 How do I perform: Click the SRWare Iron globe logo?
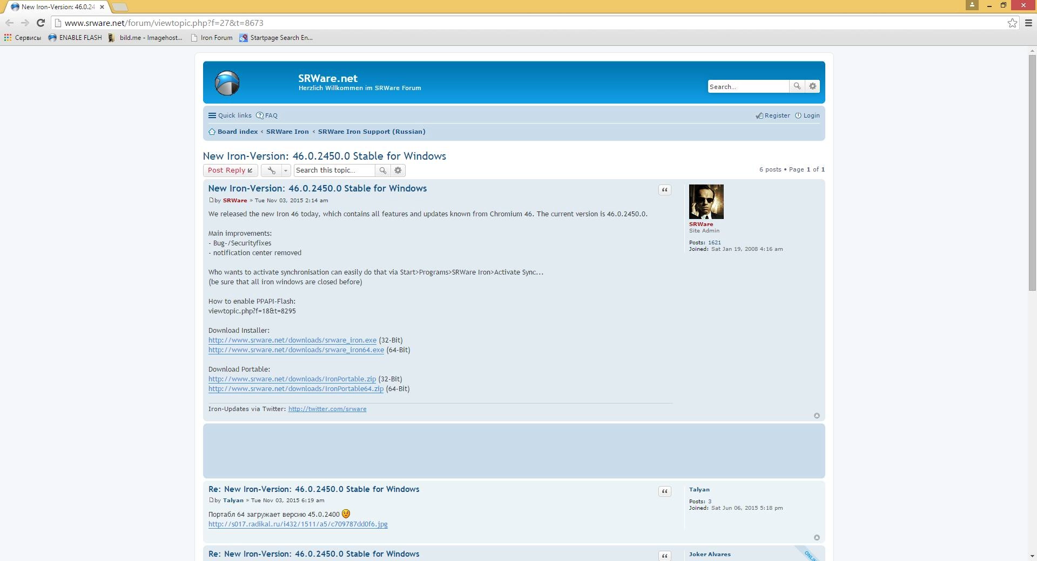click(x=227, y=83)
